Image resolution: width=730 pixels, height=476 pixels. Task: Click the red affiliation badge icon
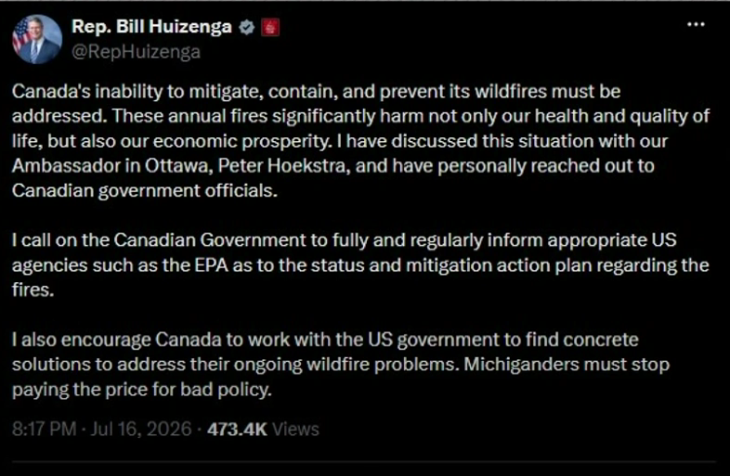[x=270, y=28]
